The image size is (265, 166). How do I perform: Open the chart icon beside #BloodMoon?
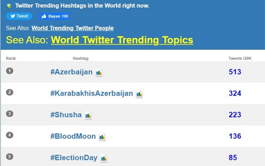click(x=102, y=137)
